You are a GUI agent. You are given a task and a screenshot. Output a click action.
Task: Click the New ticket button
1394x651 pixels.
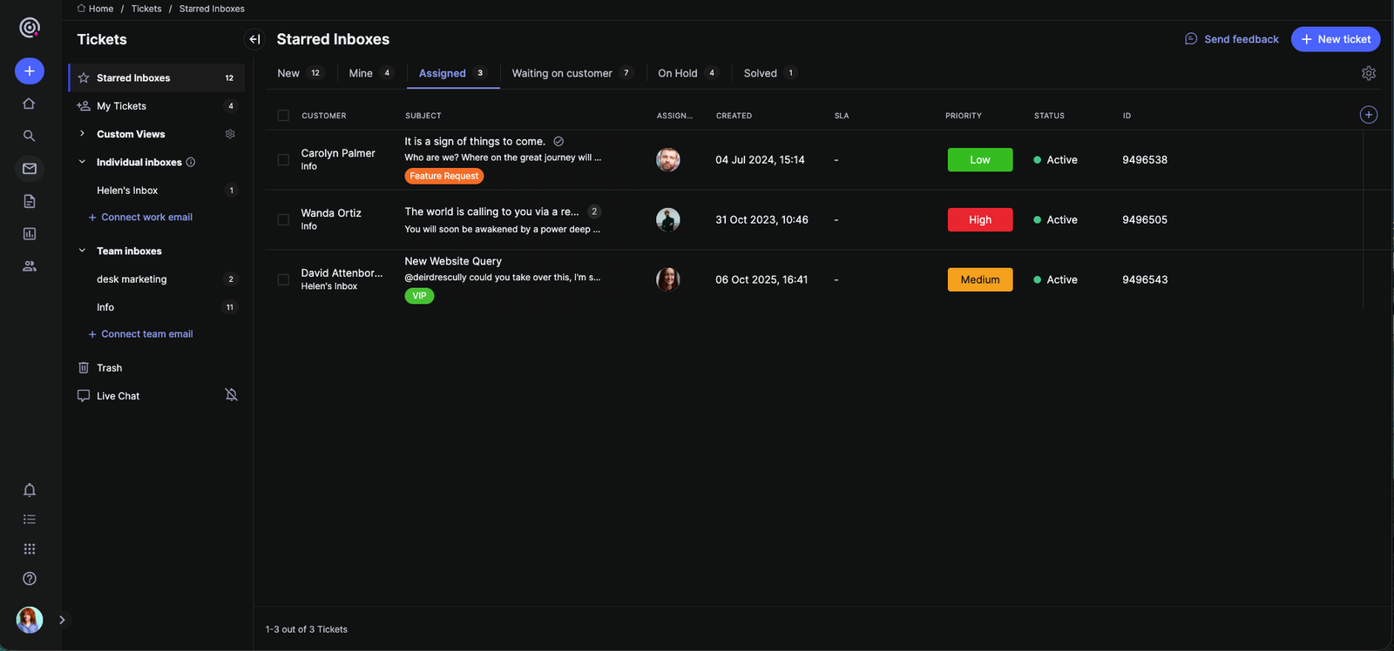[x=1335, y=39]
